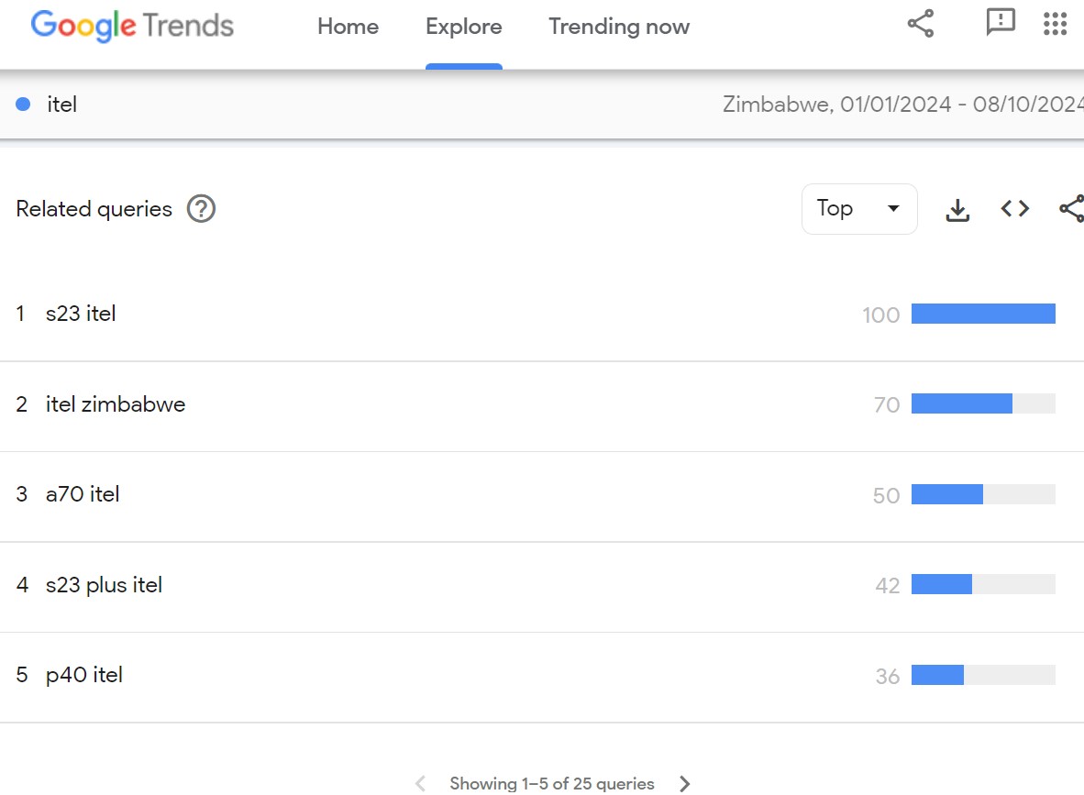Click the value 36 next to p40 itel
This screenshot has width=1084, height=795.
coord(888,676)
